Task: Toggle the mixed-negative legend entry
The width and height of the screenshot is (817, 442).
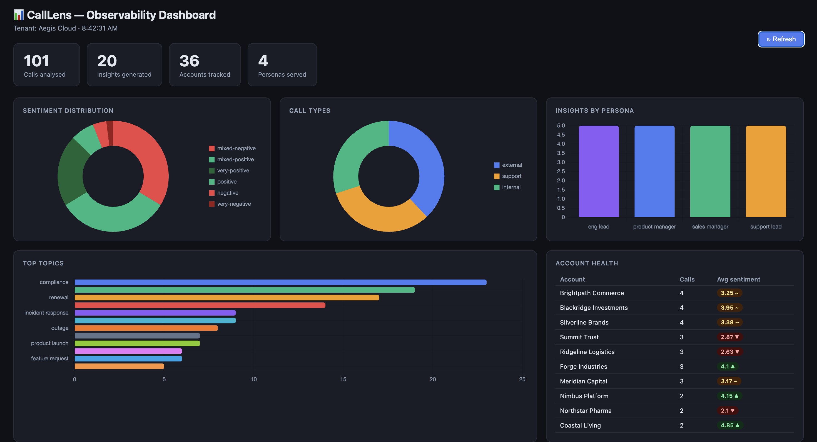Action: pyautogui.click(x=232, y=148)
